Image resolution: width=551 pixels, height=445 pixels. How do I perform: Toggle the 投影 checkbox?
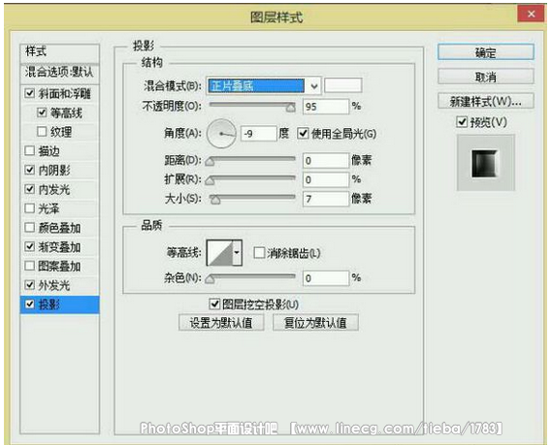pos(30,304)
